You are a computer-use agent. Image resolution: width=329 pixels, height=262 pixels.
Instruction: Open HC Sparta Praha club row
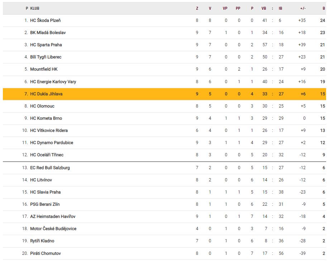pos(164,45)
